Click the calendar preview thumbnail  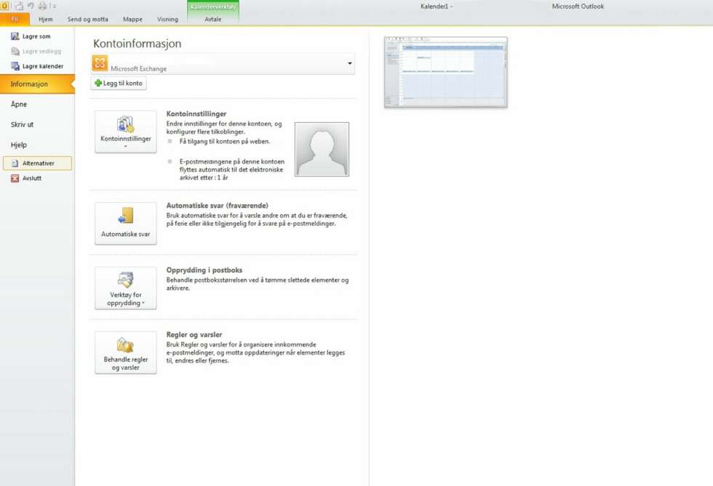[445, 72]
